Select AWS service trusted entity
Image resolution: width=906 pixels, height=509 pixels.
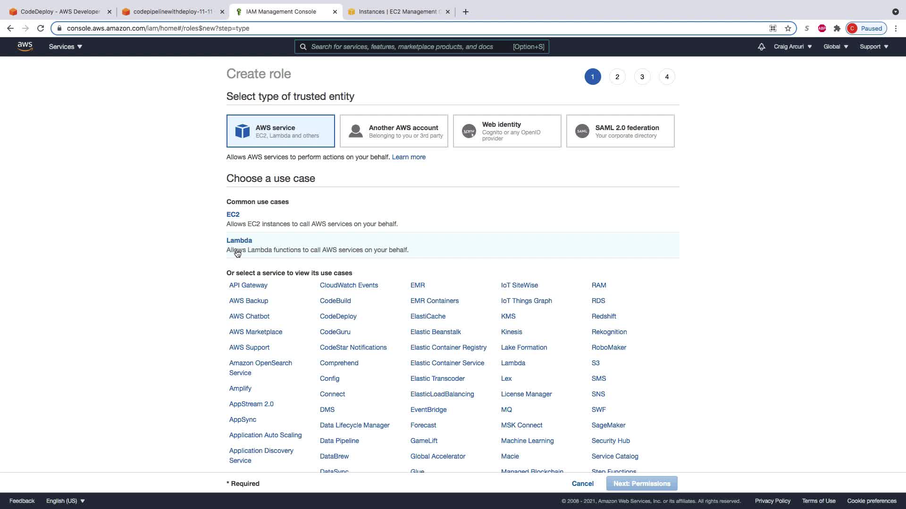(280, 131)
